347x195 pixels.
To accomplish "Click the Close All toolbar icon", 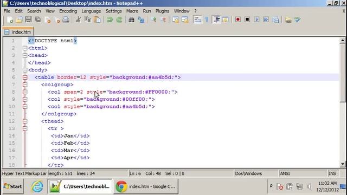I will pos(56,19).
